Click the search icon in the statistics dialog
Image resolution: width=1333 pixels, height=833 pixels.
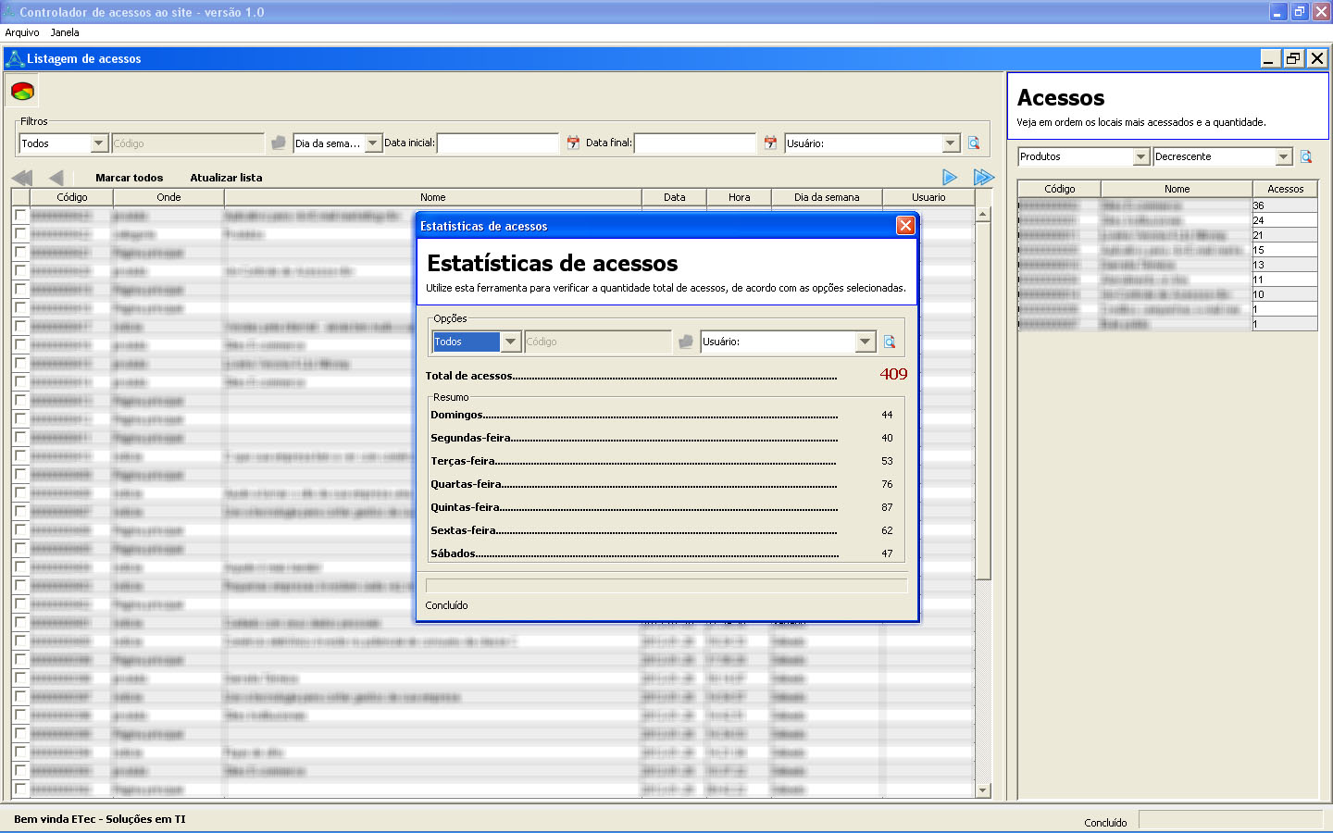890,342
